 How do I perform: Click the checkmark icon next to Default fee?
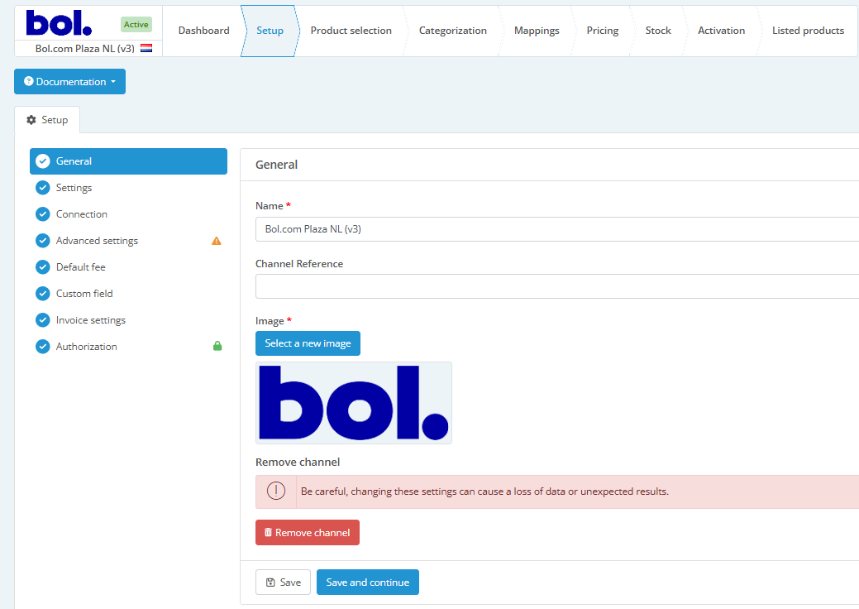(x=43, y=267)
